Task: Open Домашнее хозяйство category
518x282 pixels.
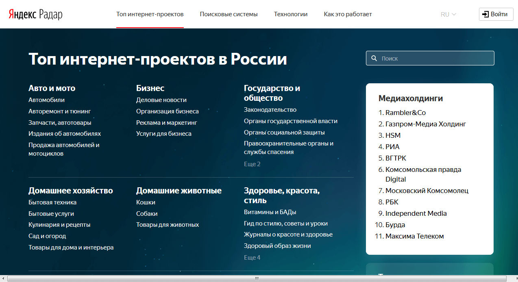Action: click(71, 191)
